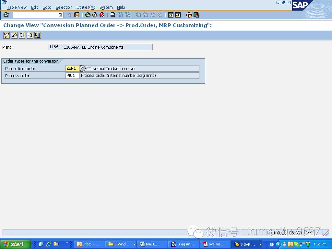Image resolution: width=332 pixels, height=249 pixels.
Task: Click the Next Page icon
Action: (153, 15)
